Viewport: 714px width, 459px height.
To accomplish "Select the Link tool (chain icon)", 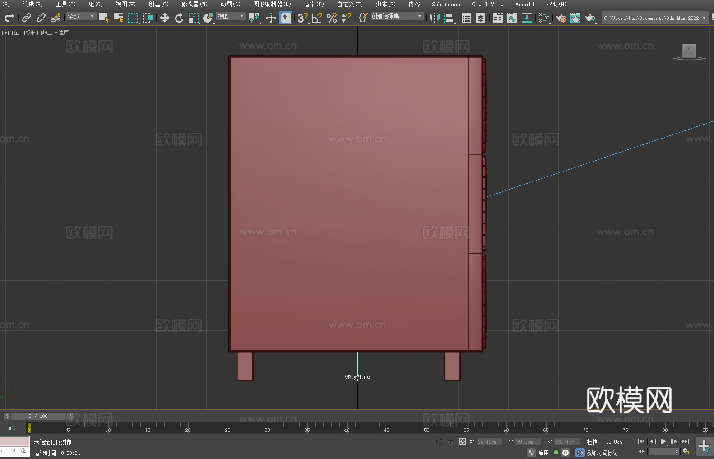I will click(27, 18).
